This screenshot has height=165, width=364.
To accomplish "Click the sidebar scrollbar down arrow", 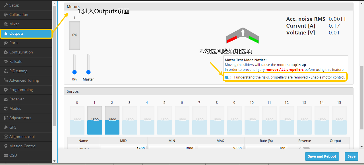I will click(x=55, y=161).
